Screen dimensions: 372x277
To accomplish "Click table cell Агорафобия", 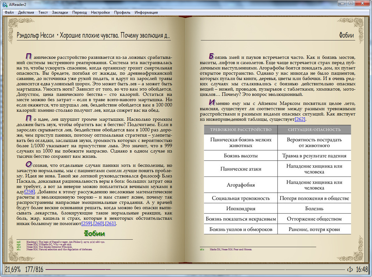I will coord(241,185).
